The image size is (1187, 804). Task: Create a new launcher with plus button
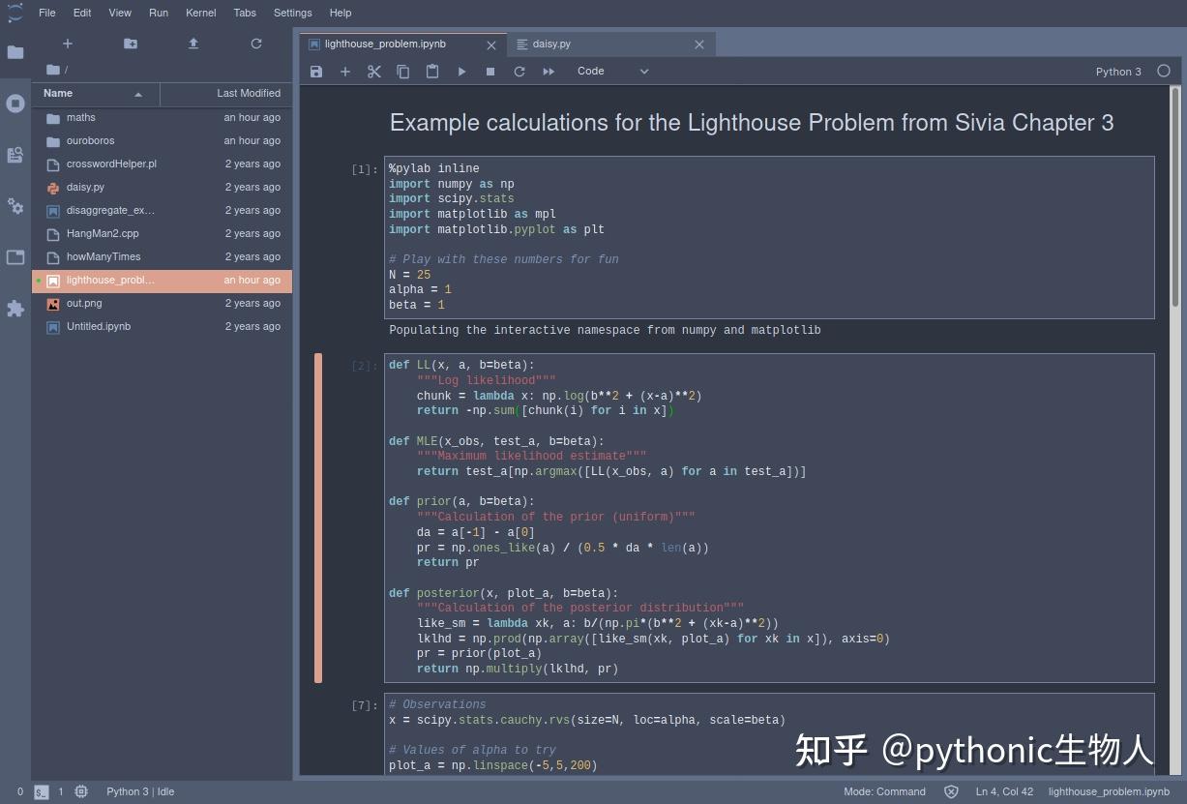(x=67, y=44)
